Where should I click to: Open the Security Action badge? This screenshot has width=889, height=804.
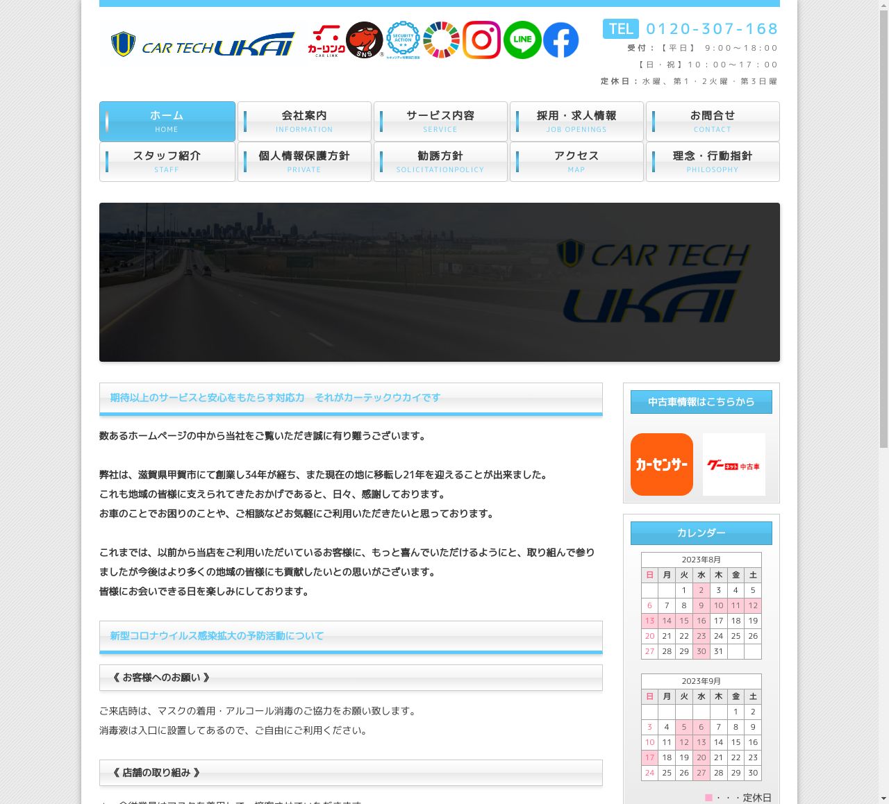403,40
